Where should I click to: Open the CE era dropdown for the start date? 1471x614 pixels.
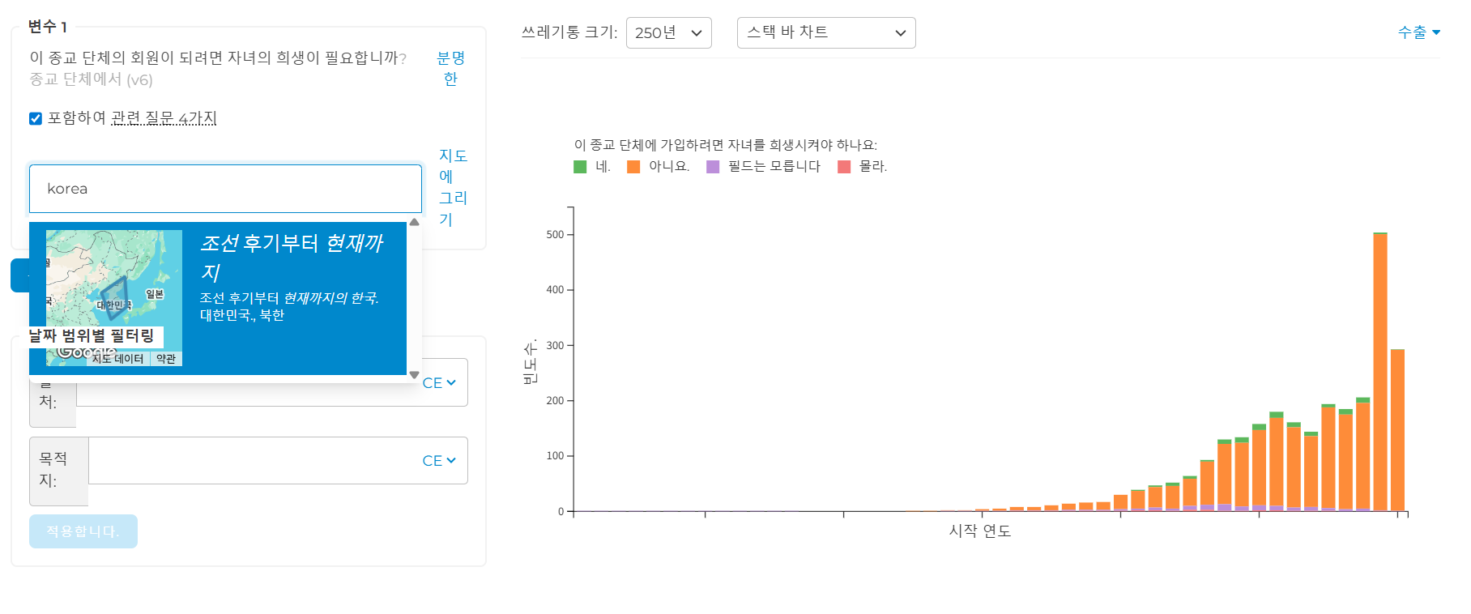[x=439, y=383]
